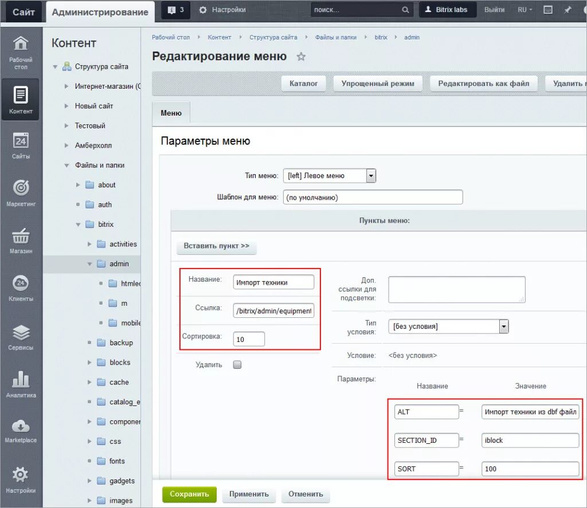
Task: Open the Сайты sidebar section
Action: tap(21, 146)
